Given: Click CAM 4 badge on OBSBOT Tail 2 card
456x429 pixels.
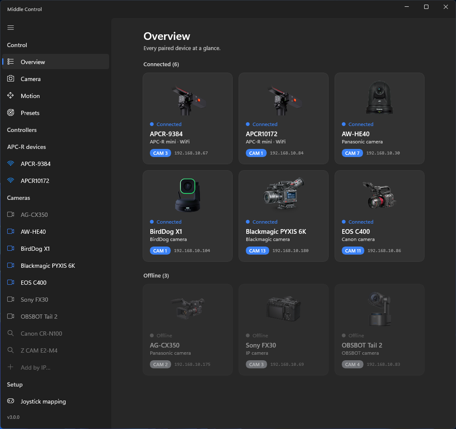Looking at the screenshot, I should [x=352, y=365].
